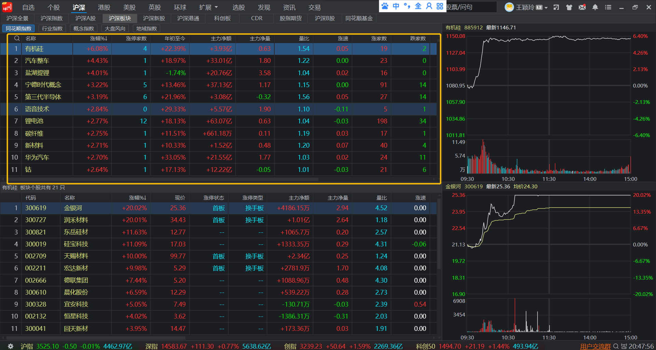
Task: Select the 第三代半导体 sector row
Action: tap(219, 97)
